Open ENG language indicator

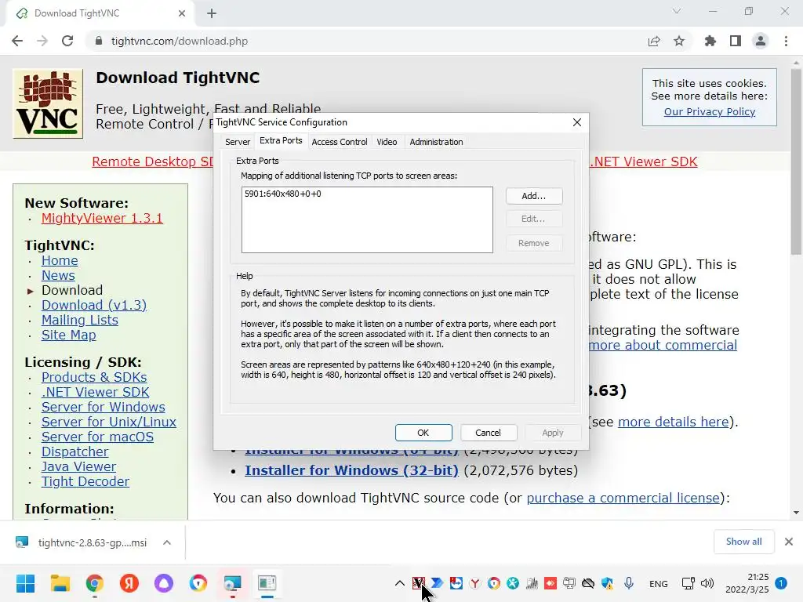pyautogui.click(x=658, y=583)
